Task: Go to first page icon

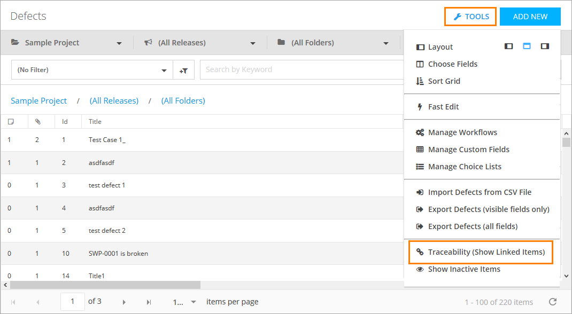Action: click(13, 302)
